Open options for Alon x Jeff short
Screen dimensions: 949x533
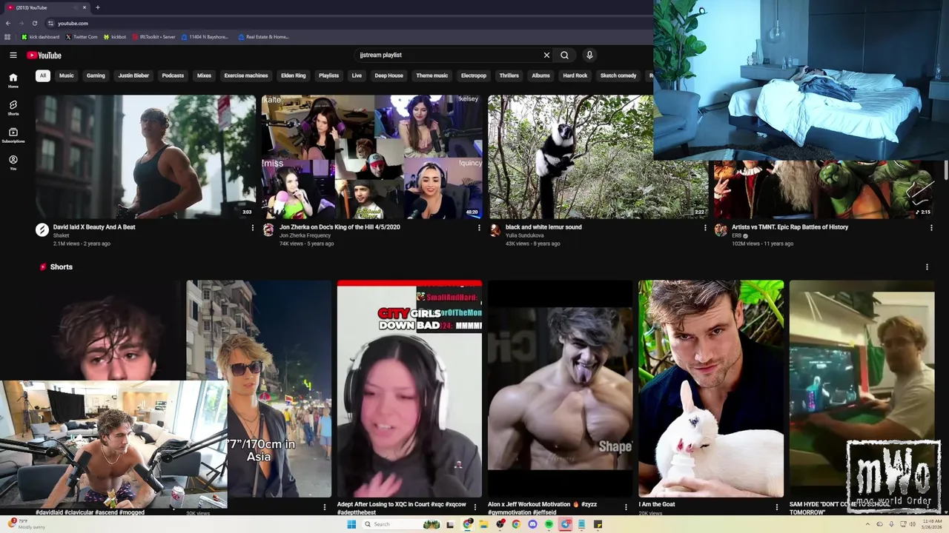(x=626, y=507)
